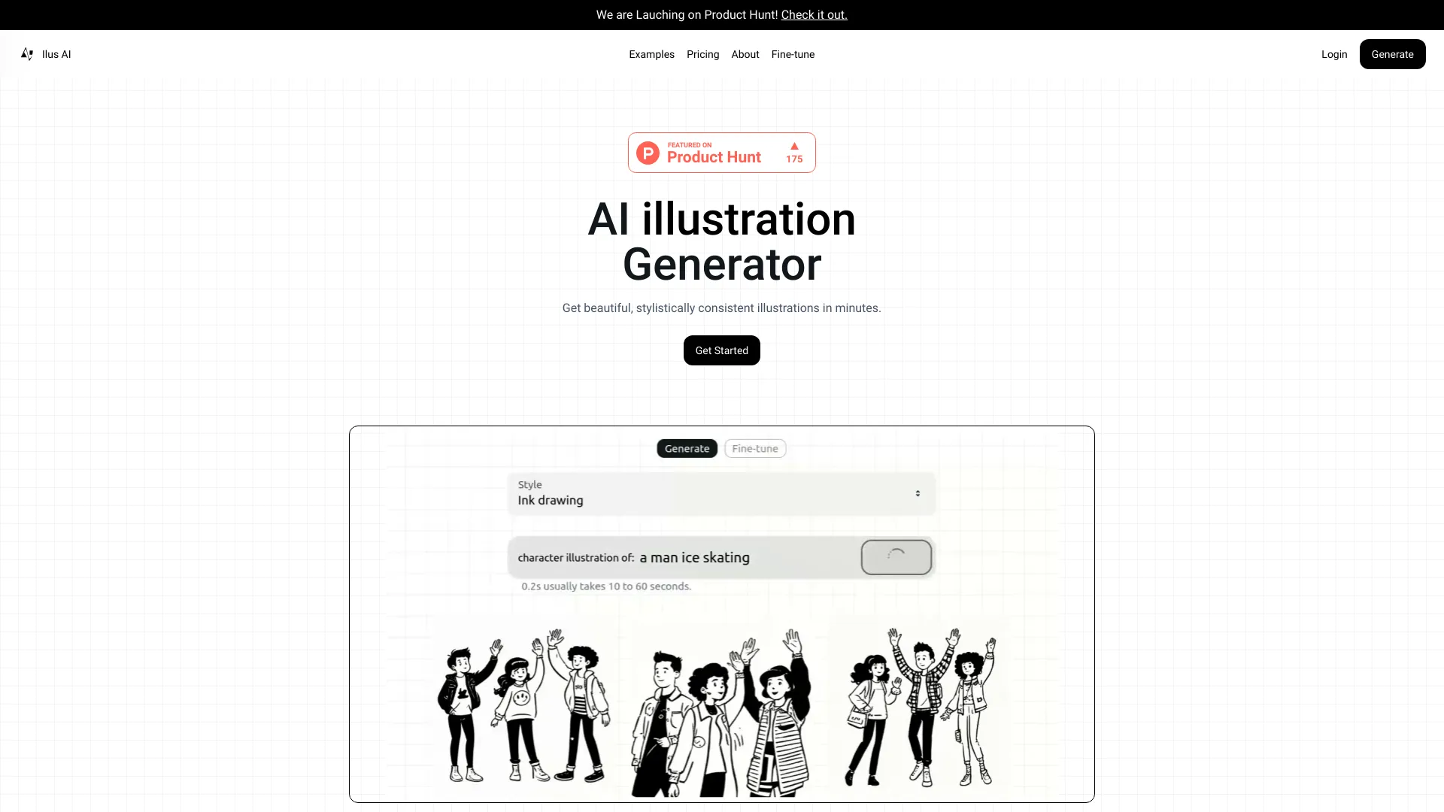Click the Check it out Product Hunt link
Screen dimensions: 1444x812
(813, 14)
